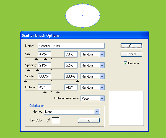The image size is (166, 138).
Task: Open the Colorization Method dropdown
Action: (x=72, y=112)
